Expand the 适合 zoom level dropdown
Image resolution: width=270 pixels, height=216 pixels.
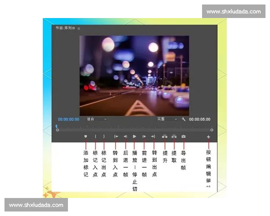click(97, 119)
